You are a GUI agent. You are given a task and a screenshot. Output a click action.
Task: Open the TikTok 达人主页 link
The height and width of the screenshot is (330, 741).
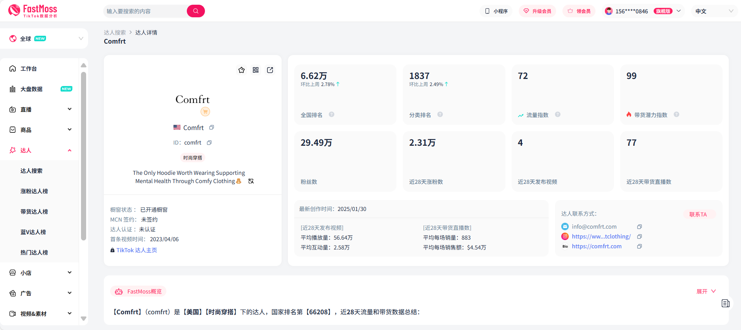tap(136, 250)
